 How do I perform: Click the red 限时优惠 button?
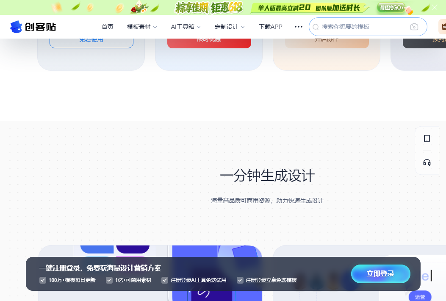(x=209, y=43)
